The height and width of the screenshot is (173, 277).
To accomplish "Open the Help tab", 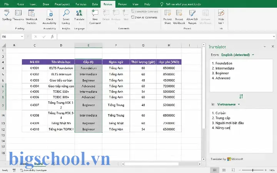I will 147,4.
